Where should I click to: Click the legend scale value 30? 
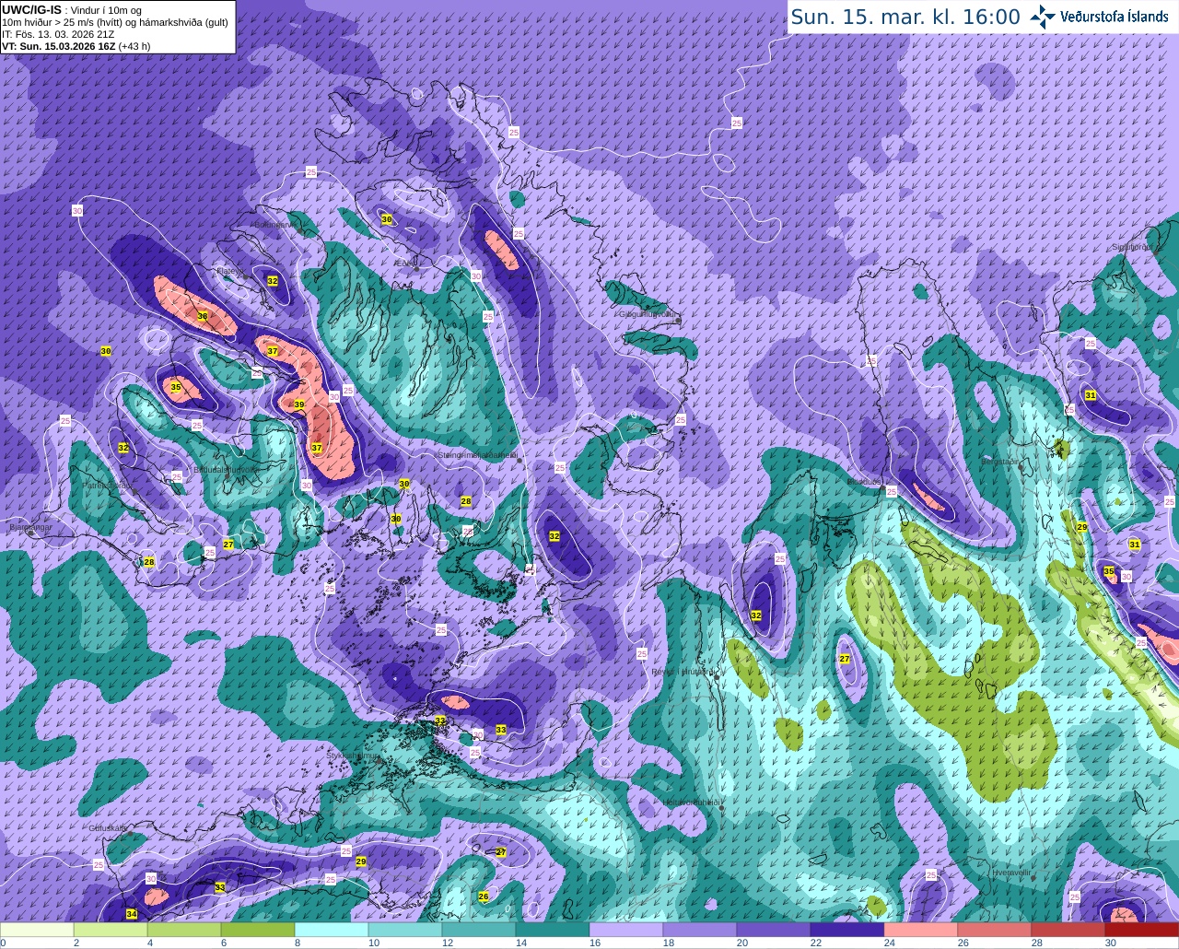[1110, 943]
